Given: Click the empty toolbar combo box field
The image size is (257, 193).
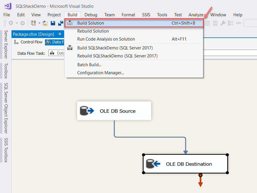Looking at the screenshot, I should [x=250, y=23].
